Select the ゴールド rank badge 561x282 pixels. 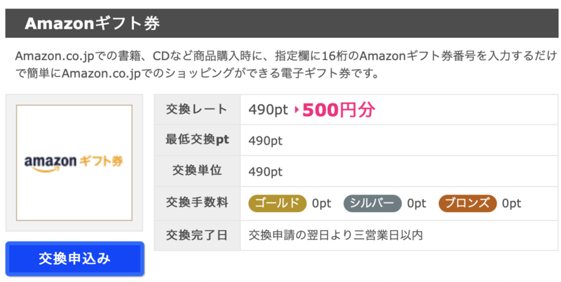click(x=277, y=204)
